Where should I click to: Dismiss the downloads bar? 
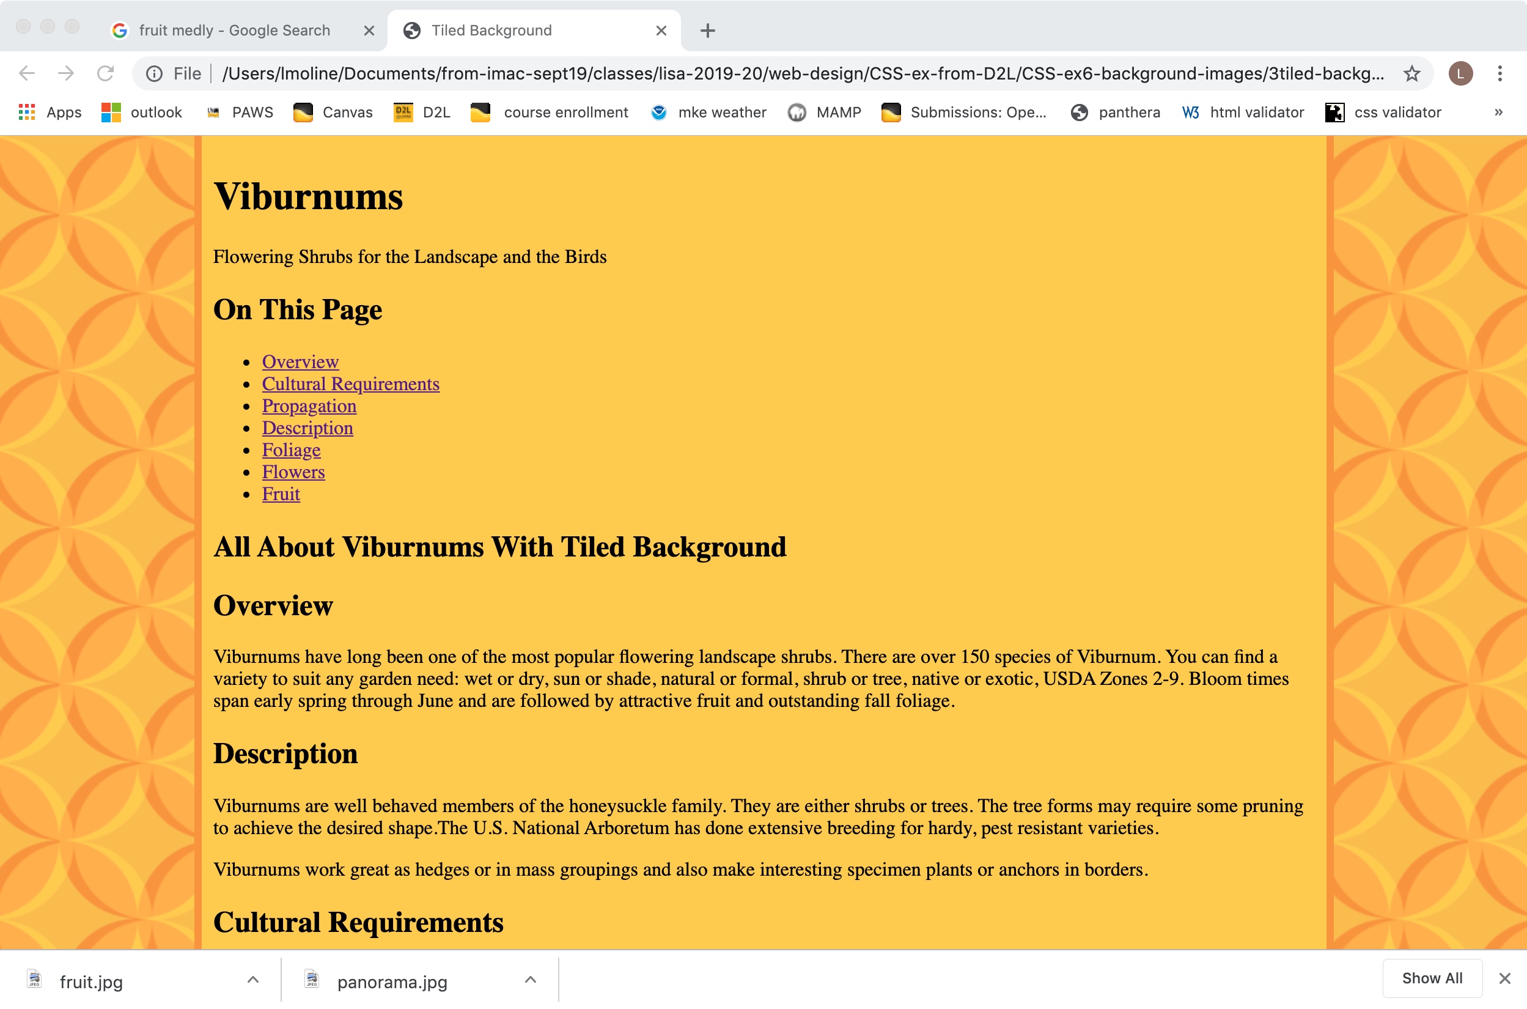(1504, 978)
